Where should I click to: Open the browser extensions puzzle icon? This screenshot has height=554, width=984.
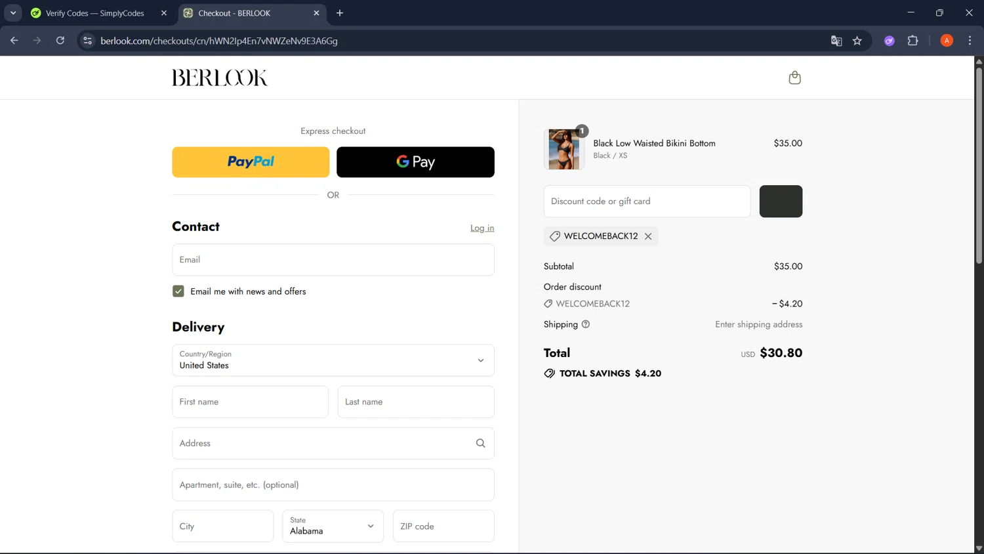pos(912,41)
